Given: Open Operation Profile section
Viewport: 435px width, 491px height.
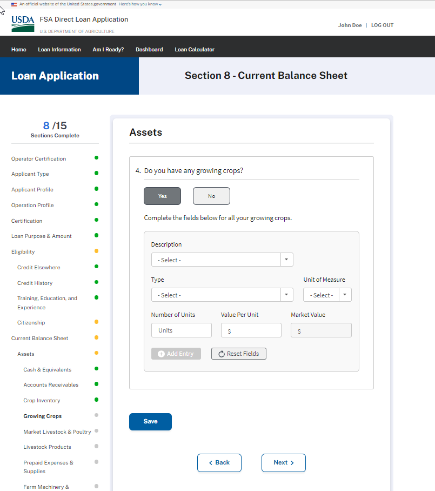Looking at the screenshot, I should click(32, 205).
